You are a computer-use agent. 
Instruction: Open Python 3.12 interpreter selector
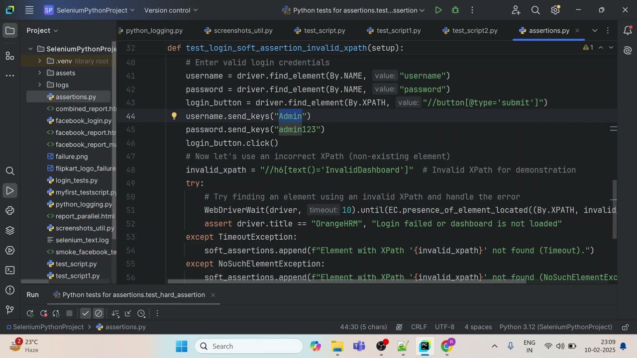(x=556, y=327)
